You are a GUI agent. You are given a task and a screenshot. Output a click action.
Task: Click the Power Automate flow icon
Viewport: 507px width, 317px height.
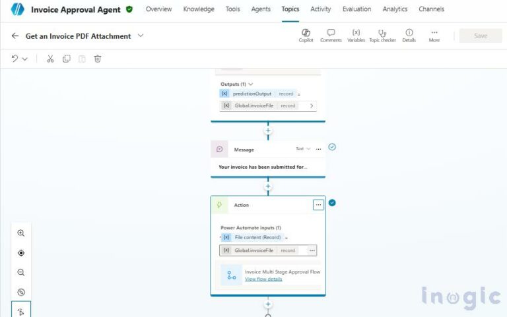[232, 275]
